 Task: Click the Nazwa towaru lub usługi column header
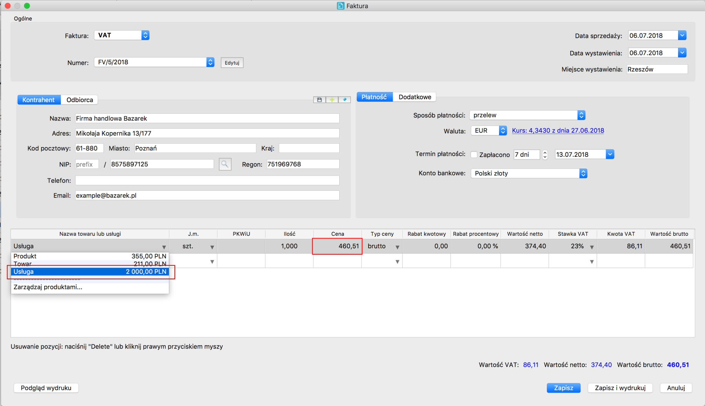[x=90, y=234]
